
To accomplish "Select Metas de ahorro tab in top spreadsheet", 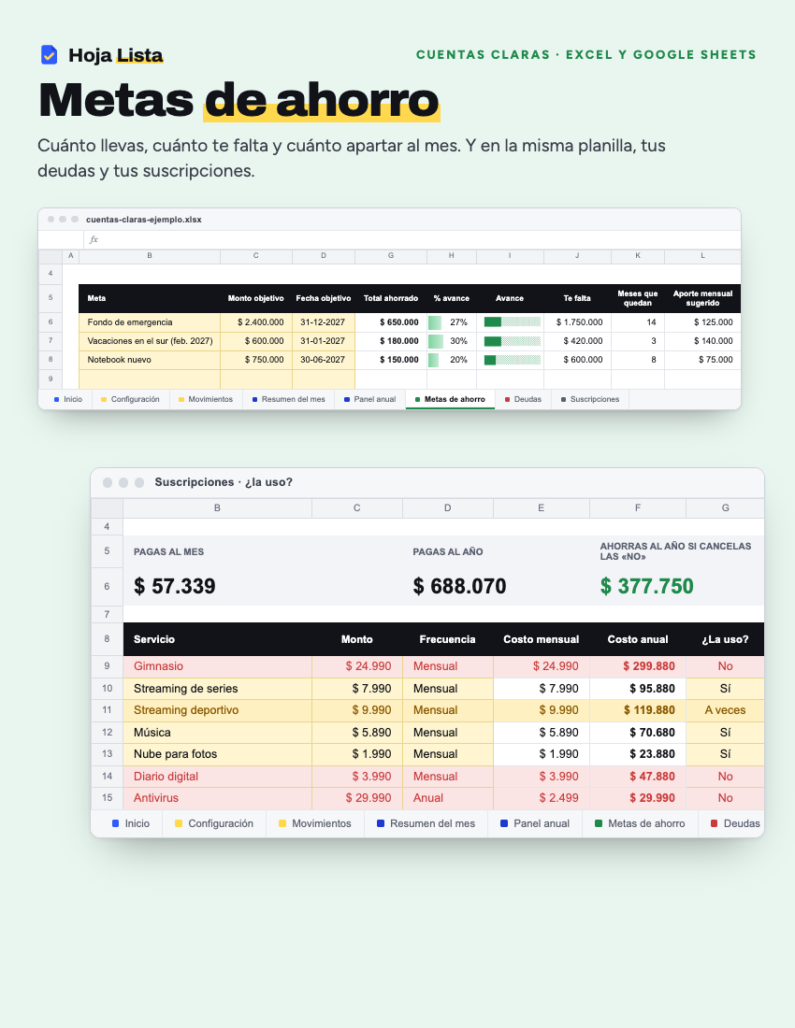I will click(x=450, y=399).
